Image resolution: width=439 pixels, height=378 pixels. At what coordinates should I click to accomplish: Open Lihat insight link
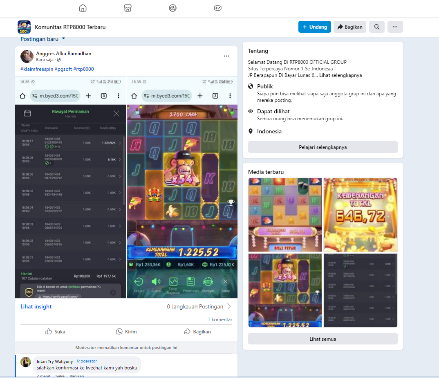click(36, 306)
